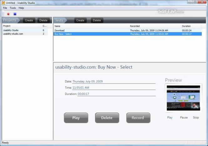
Task: Click the Preview video thumbnail
Action: pyautogui.click(x=183, y=98)
